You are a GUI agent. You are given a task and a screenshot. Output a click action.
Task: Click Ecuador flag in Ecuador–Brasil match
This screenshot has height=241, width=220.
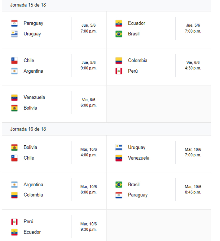click(119, 23)
